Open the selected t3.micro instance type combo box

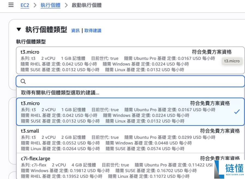click(130, 60)
